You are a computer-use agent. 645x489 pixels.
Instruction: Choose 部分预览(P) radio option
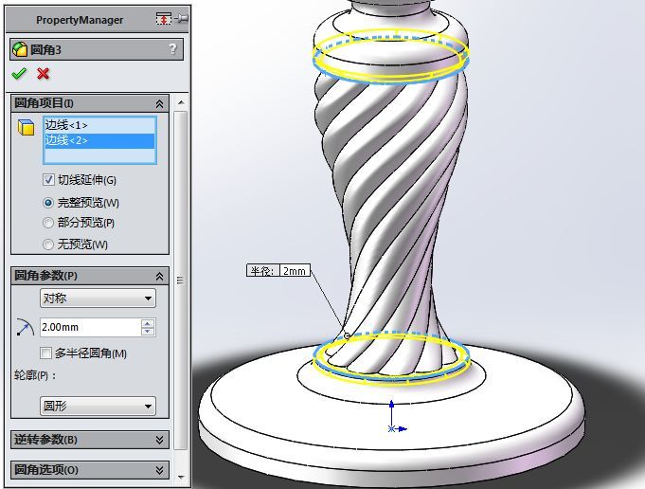point(48,223)
